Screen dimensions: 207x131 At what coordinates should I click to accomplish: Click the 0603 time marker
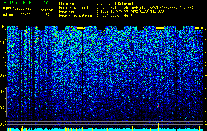tap(61, 28)
